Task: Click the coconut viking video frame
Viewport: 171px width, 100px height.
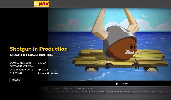Action: click(x=110, y=44)
